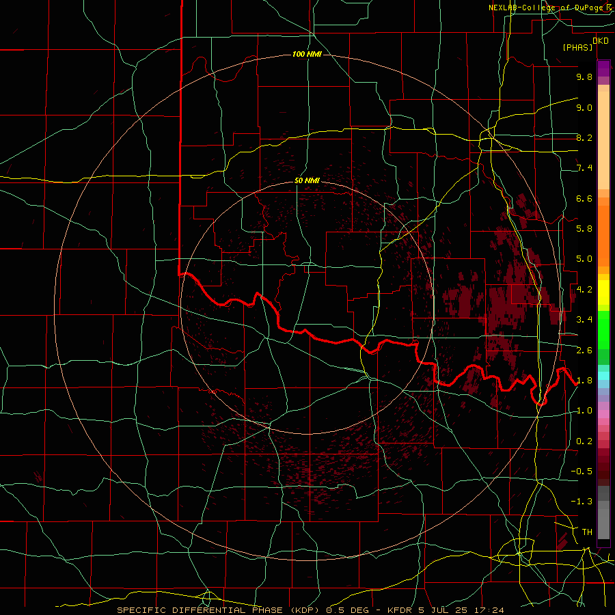Click the 9.0 value on the scale
Image resolution: width=615 pixels, height=615 pixels.
tap(584, 107)
